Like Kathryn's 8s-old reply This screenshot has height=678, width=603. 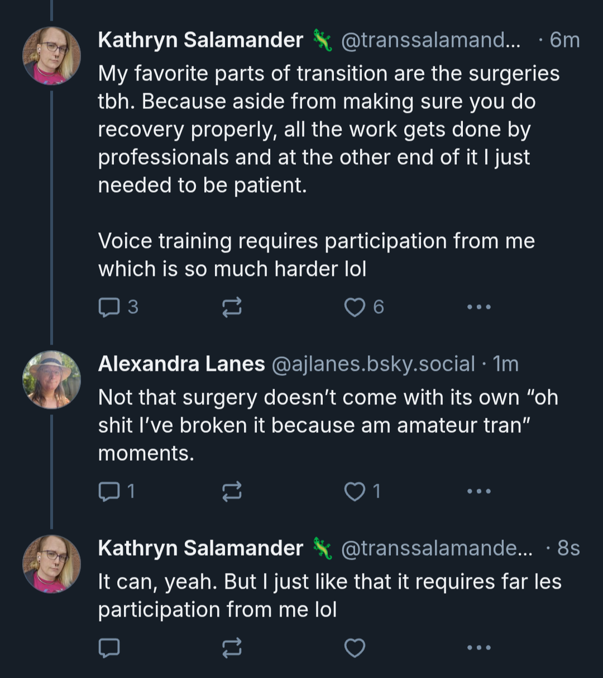(x=355, y=648)
